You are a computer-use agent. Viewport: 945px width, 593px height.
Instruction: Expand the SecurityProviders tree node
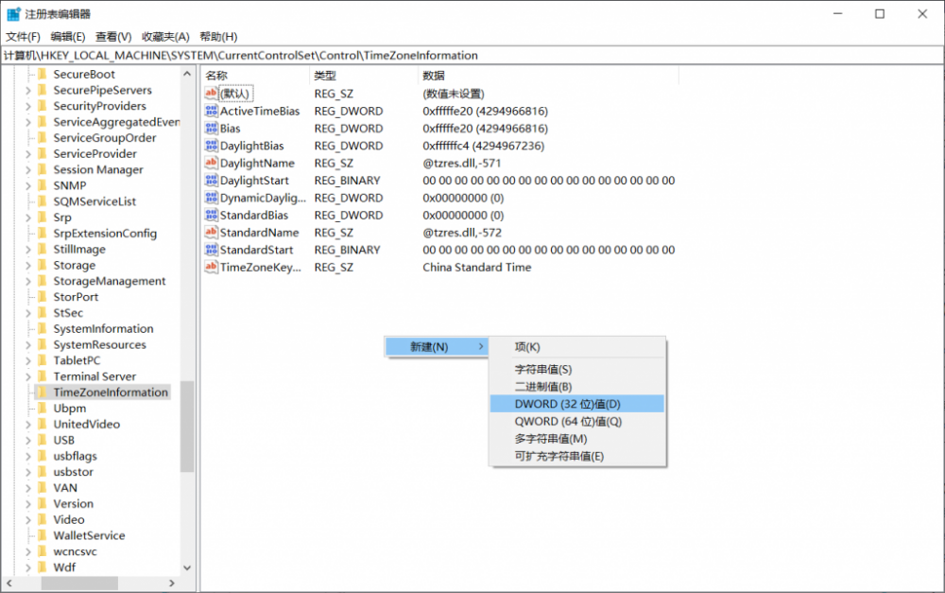tap(28, 107)
